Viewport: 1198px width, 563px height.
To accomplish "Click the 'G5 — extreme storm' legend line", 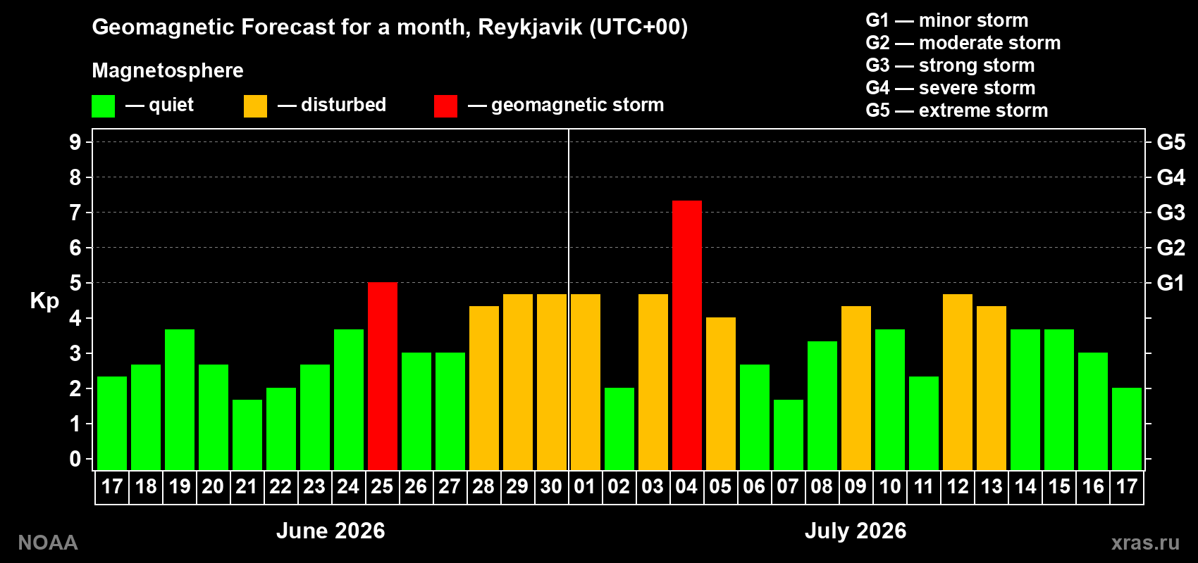I will click(956, 110).
